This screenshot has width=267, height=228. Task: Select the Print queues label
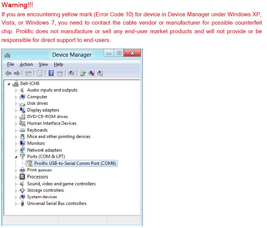[x=39, y=170]
